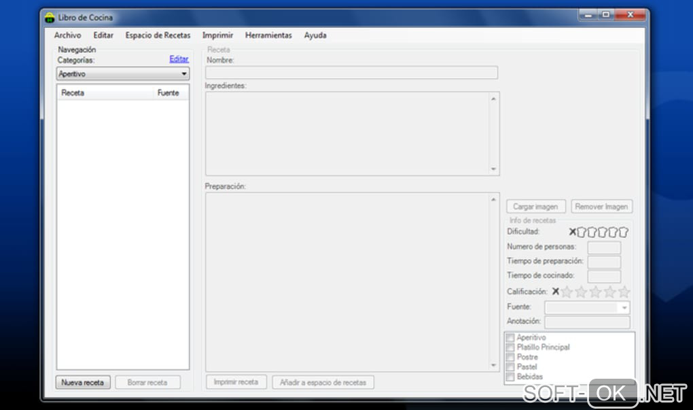Click the Numero de personas field

click(604, 247)
